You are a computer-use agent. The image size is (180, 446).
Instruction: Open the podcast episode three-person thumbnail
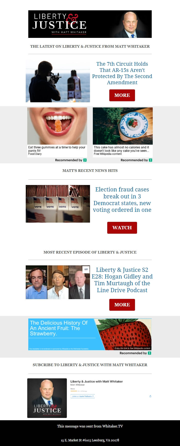pyautogui.click(x=58, y=282)
